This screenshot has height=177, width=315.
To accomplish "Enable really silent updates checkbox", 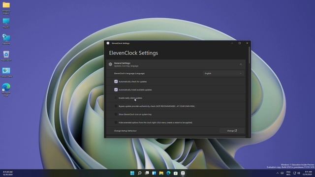I will point(116,98).
